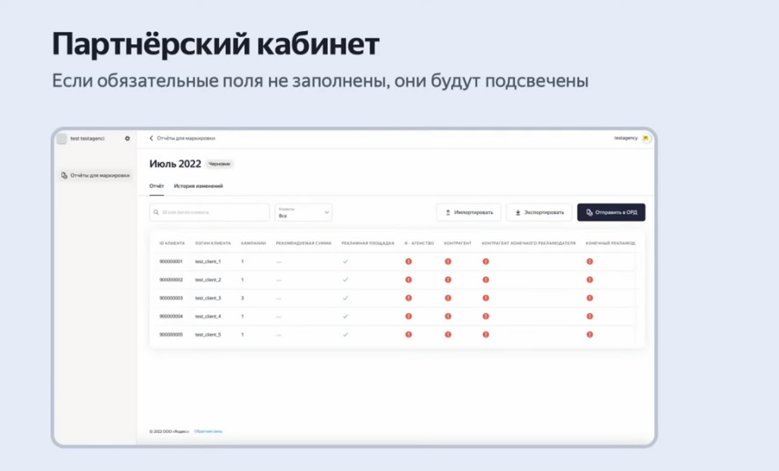Click Рекламная площадка checkmark for test_client_5
The height and width of the screenshot is (471, 779).
345,334
